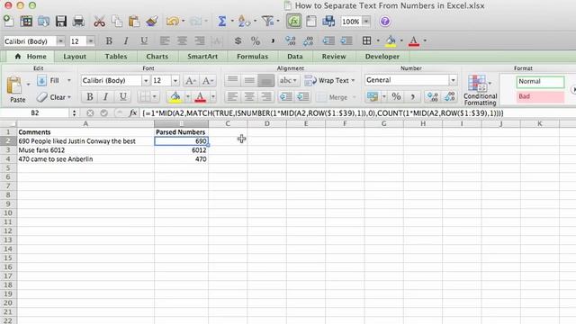The width and height of the screenshot is (576, 324).
Task: Click Decrease Indent icon in ribbon Alignment group
Action: pyautogui.click(x=285, y=96)
